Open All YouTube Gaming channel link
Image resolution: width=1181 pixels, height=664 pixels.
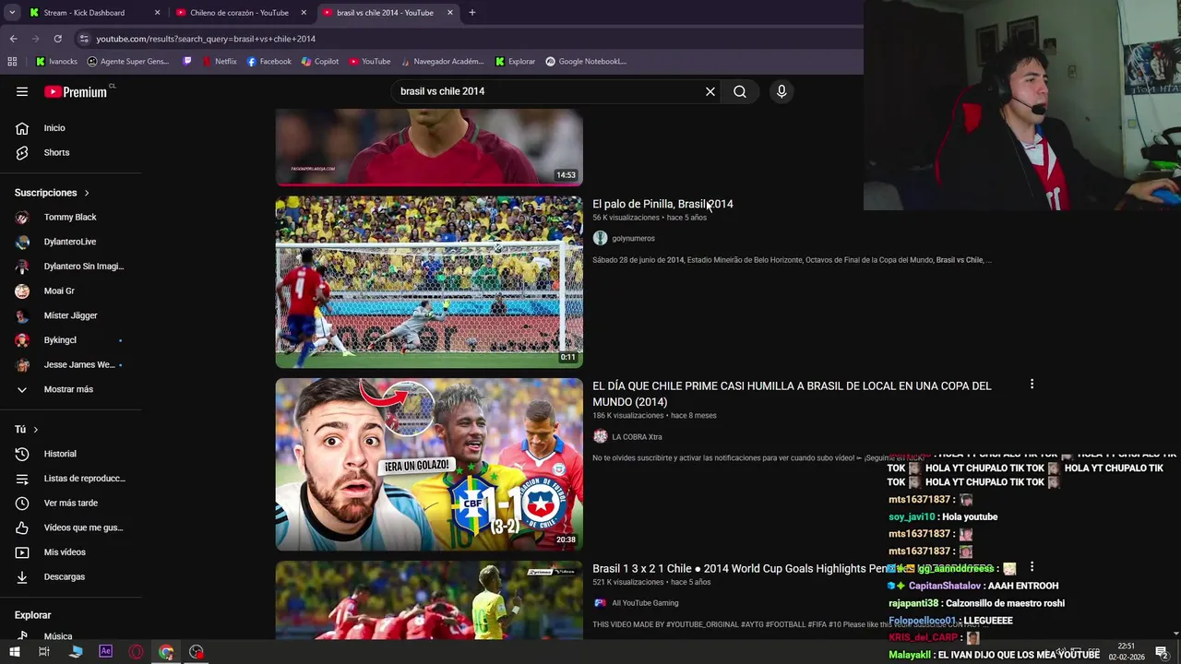[x=645, y=603]
